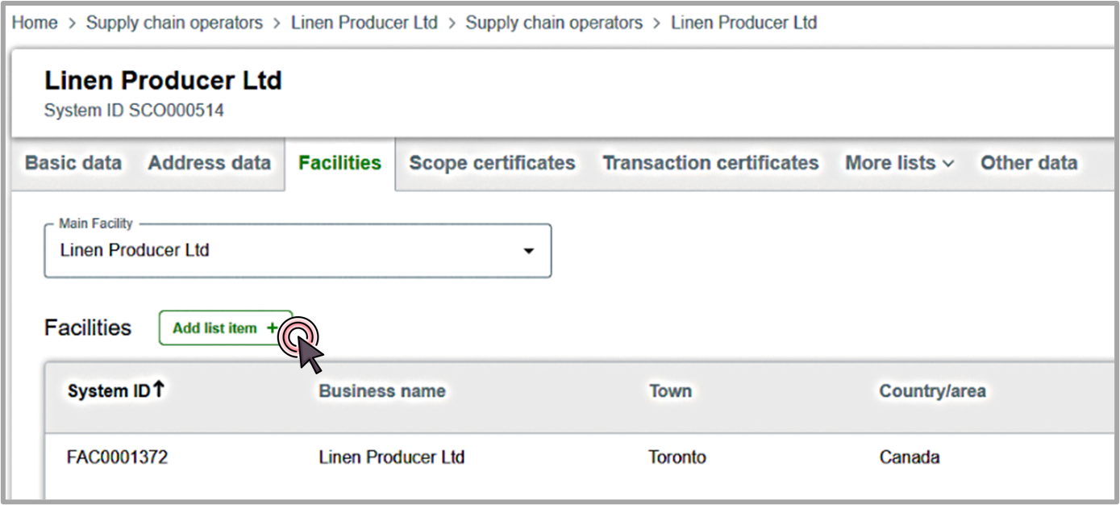Open the Address data tab

(x=210, y=163)
